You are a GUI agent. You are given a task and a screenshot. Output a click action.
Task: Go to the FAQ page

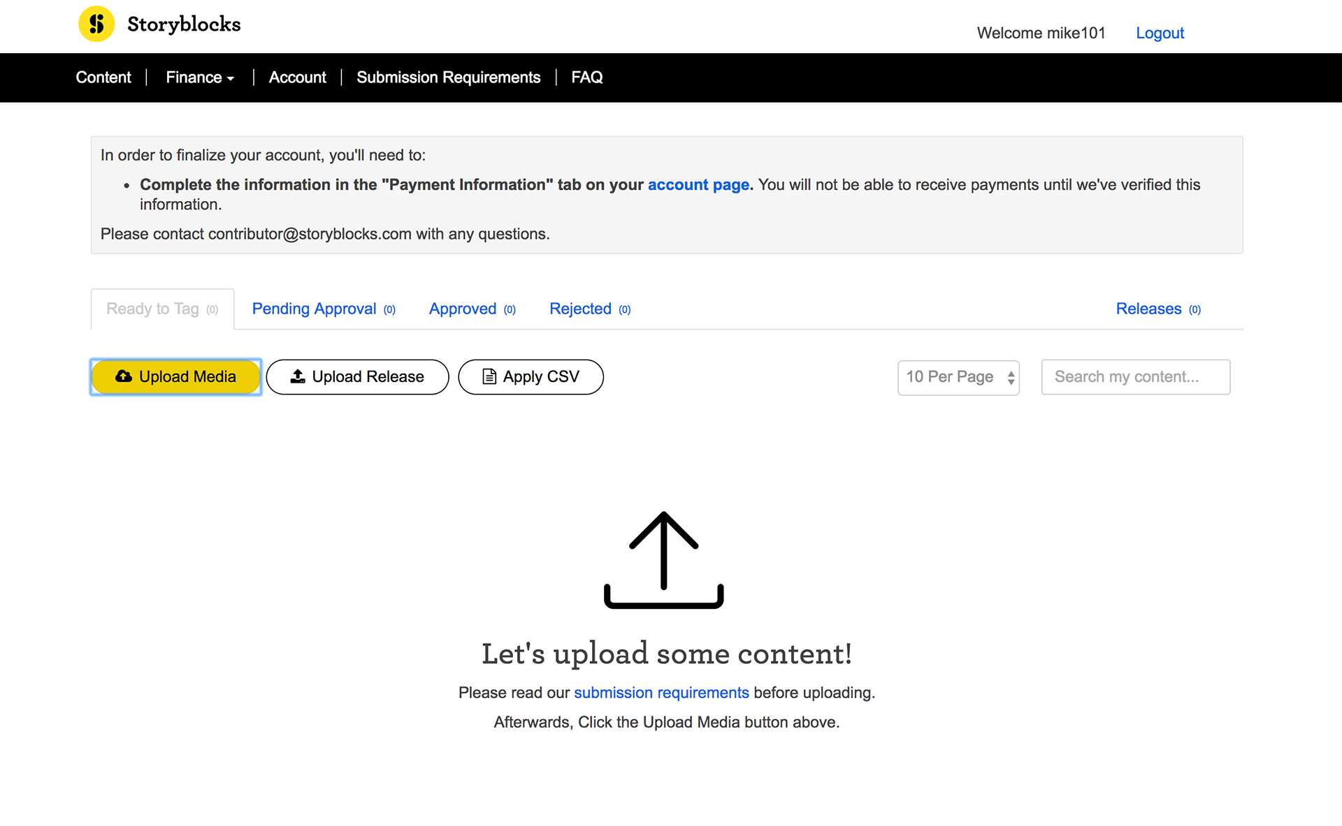point(586,78)
